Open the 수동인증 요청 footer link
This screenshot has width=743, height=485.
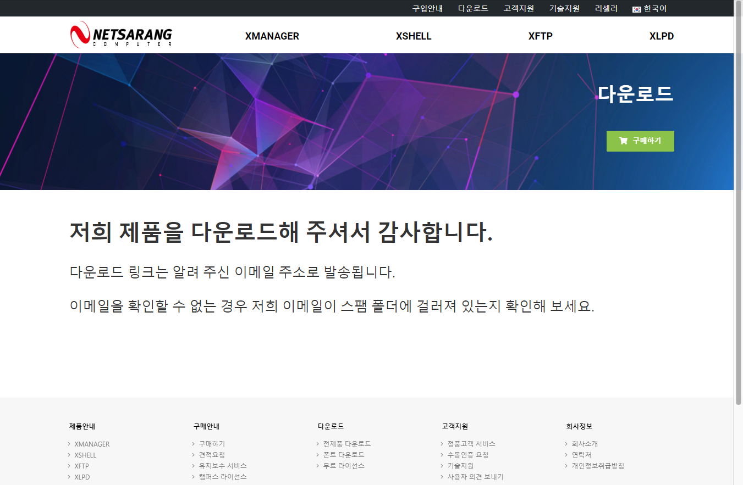tap(468, 455)
